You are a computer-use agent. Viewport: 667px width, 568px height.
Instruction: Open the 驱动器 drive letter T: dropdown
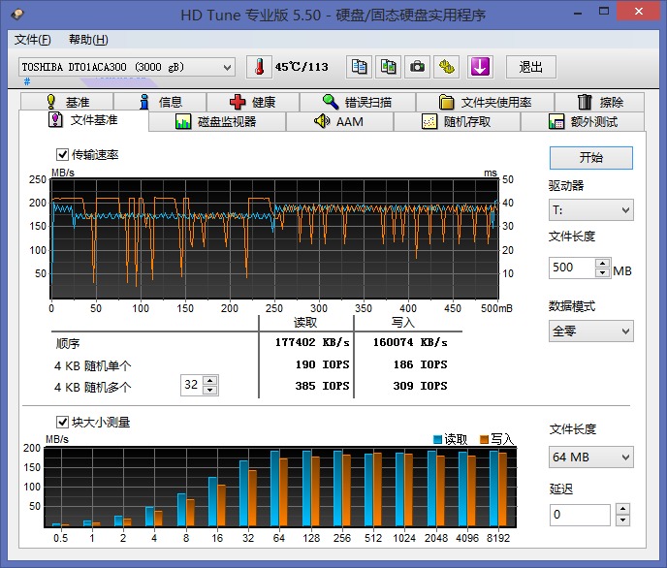(590, 209)
